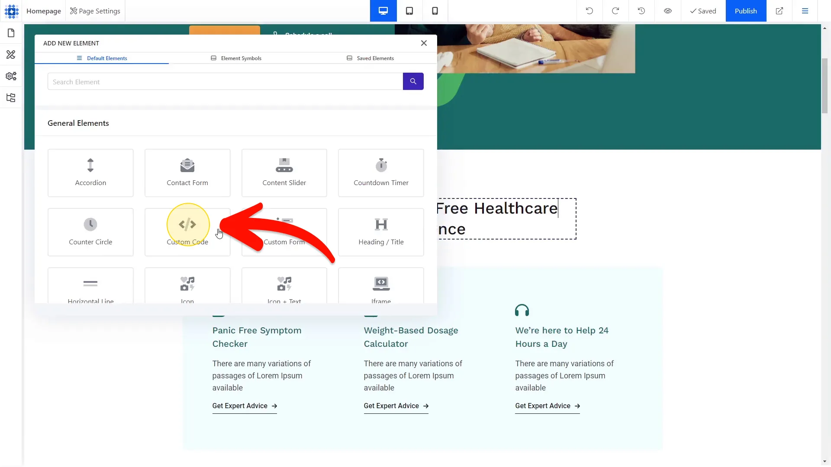This screenshot has height=467, width=831.
Task: Open the structure tree icon in sidebar
Action: [x=11, y=98]
